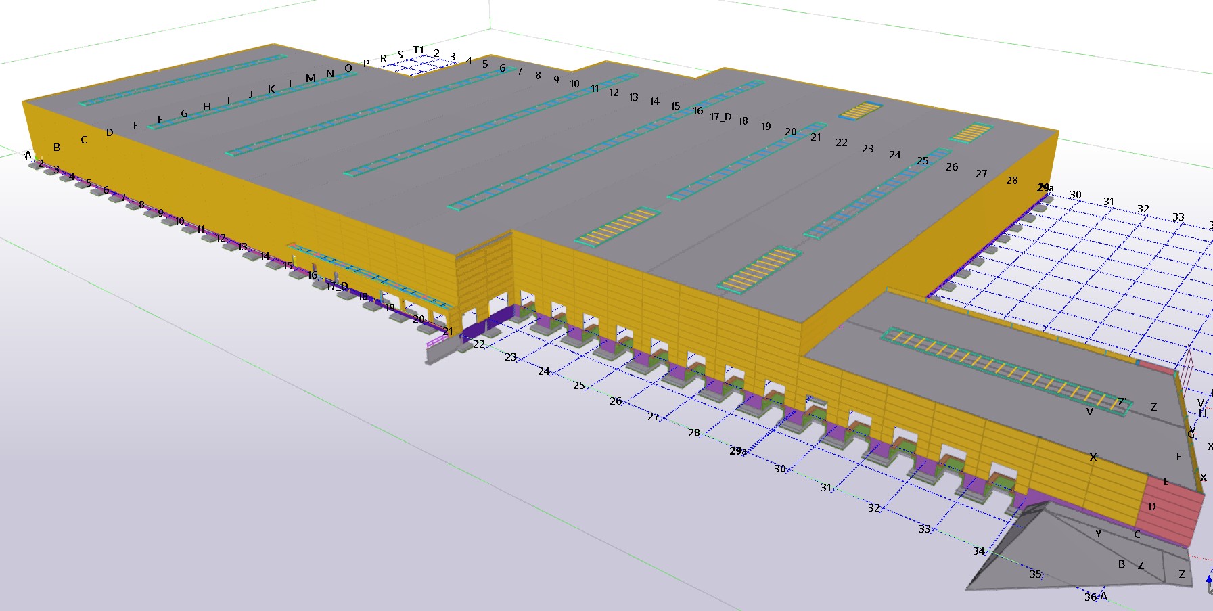Click the grid label P on the roof edge

[366, 64]
